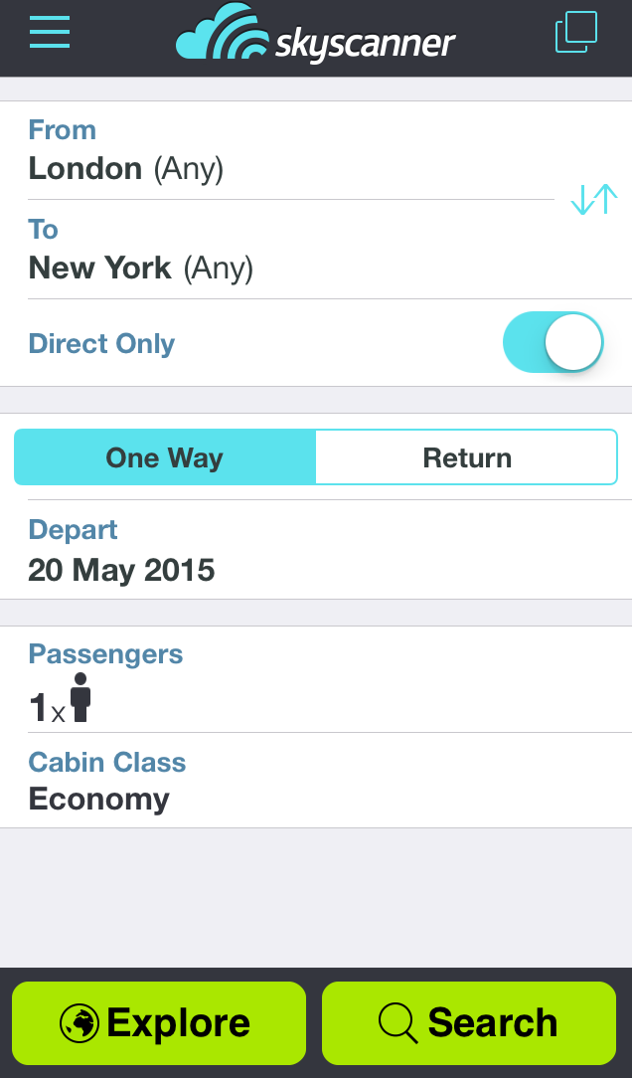This screenshot has height=1078, width=632.
Task: Open the hamburger menu
Action: coord(50,32)
